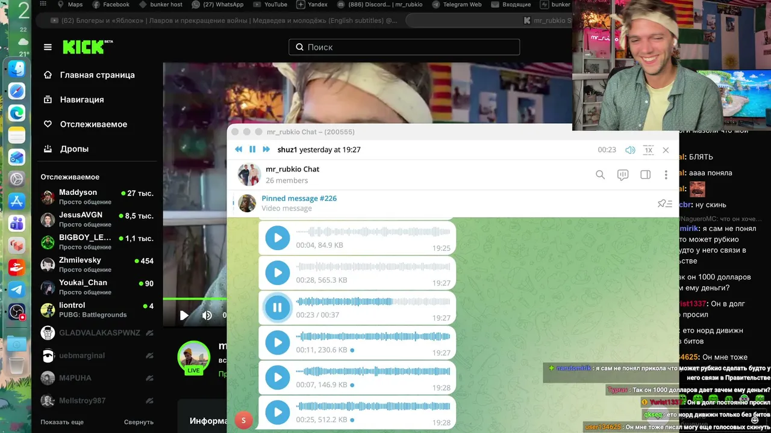Focus the Kick search field Поиск
Image resolution: width=771 pixels, height=433 pixels.
404,47
